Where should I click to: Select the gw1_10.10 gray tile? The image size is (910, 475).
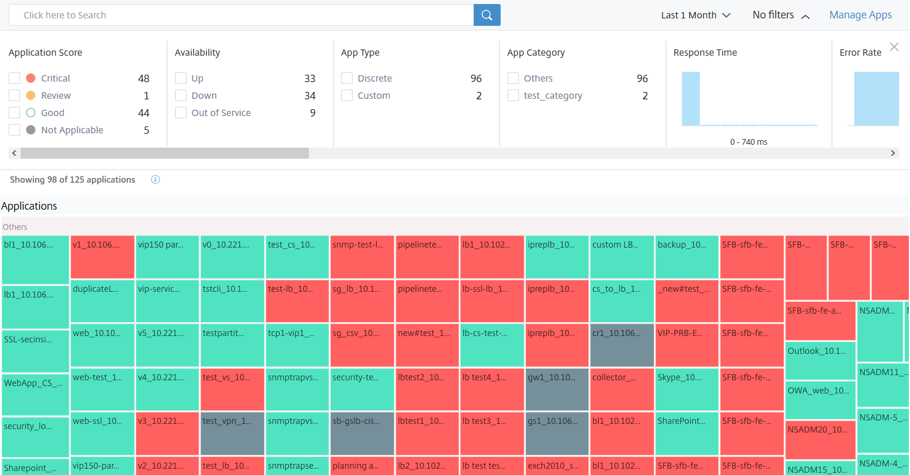[557, 389]
